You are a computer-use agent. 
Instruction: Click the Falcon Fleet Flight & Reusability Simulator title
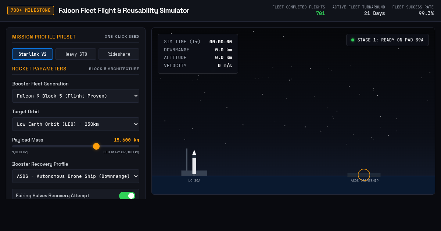[124, 11]
